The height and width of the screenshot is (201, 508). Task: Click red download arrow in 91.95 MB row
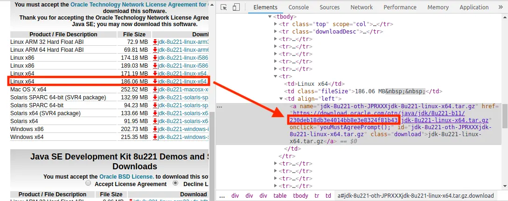pos(155,121)
